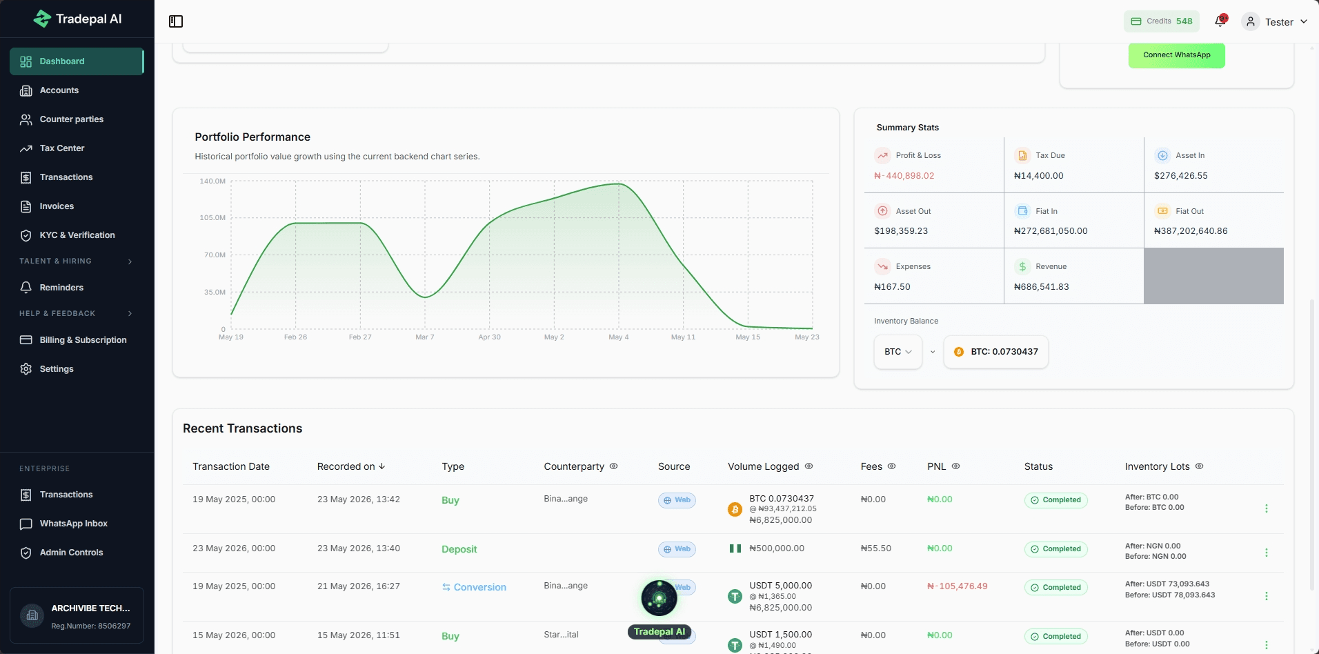Open the BTC inventory dropdown
Screen dimensions: 1319x654
point(897,352)
